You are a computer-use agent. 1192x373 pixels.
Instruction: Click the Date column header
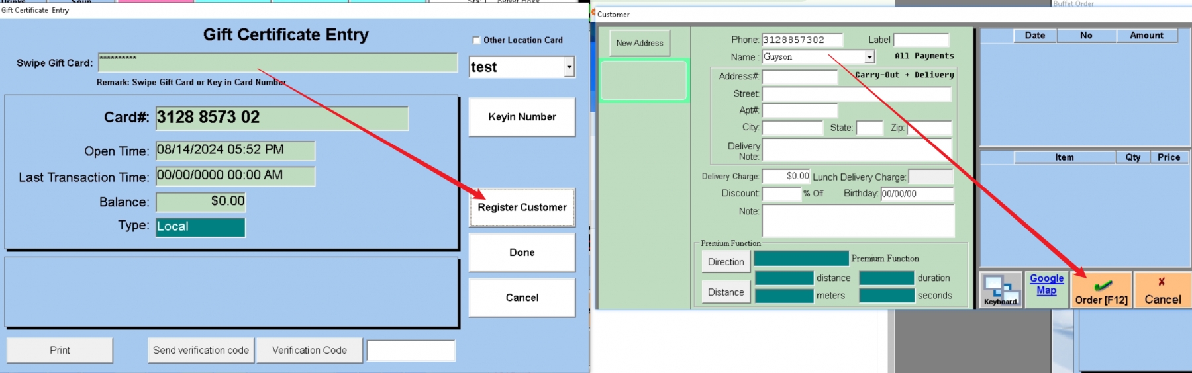pyautogui.click(x=1035, y=36)
